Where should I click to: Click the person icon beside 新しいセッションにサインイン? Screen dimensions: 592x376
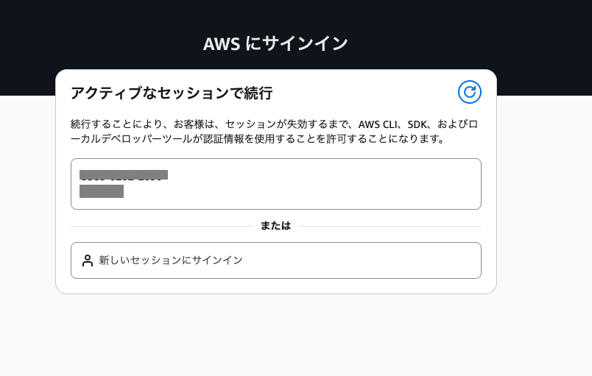point(88,260)
